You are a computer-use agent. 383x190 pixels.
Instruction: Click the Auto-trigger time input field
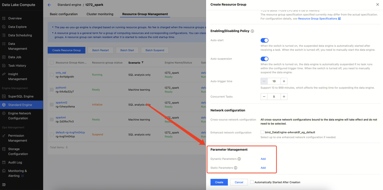pos(274,81)
